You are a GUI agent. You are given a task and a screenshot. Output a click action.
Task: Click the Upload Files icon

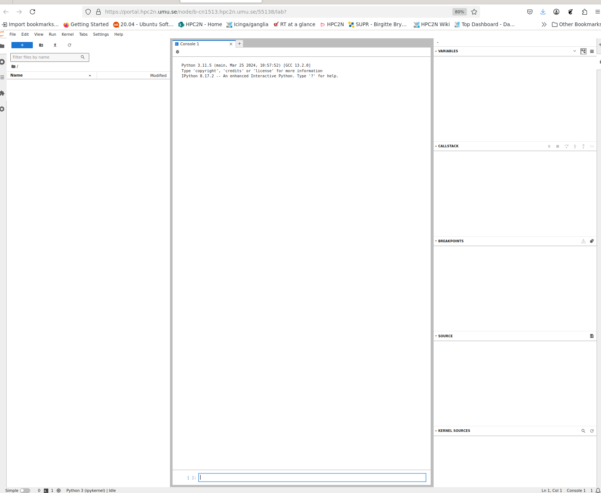[55, 45]
